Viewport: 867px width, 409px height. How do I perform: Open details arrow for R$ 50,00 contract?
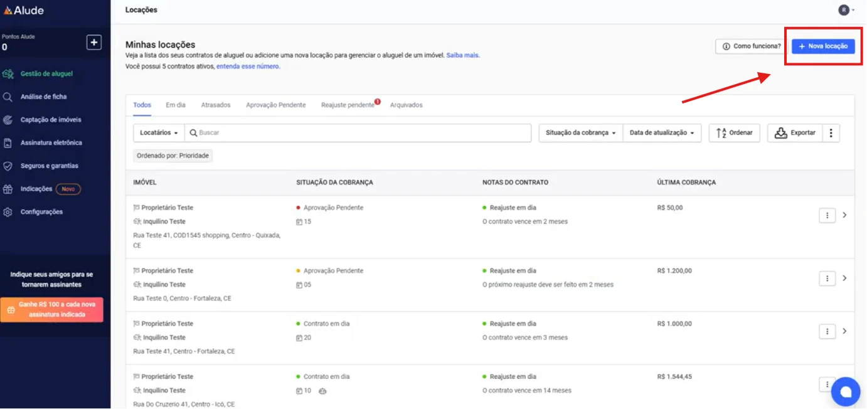(844, 215)
